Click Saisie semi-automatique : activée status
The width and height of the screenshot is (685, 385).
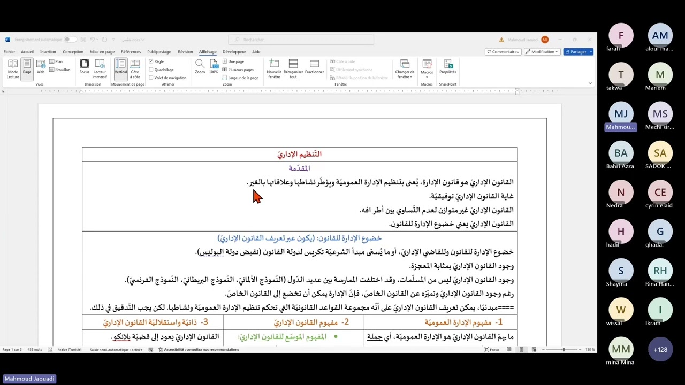click(x=116, y=350)
